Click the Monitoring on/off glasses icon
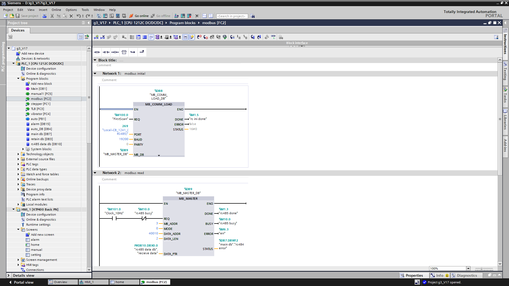This screenshot has height=286, width=509. tap(273, 37)
